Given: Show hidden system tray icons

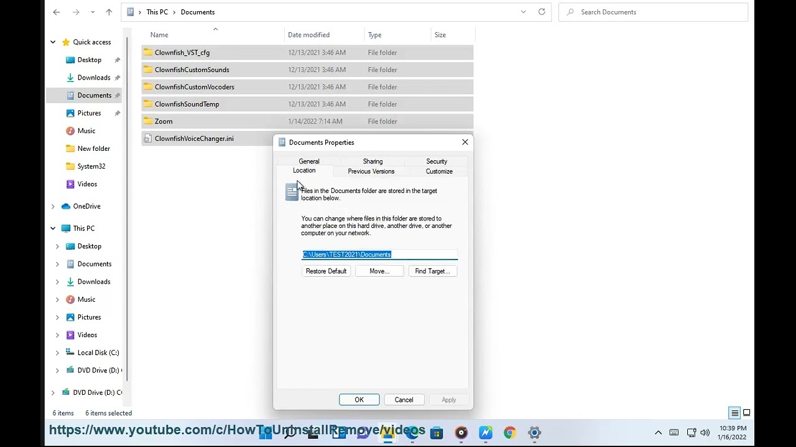Looking at the screenshot, I should (x=658, y=433).
